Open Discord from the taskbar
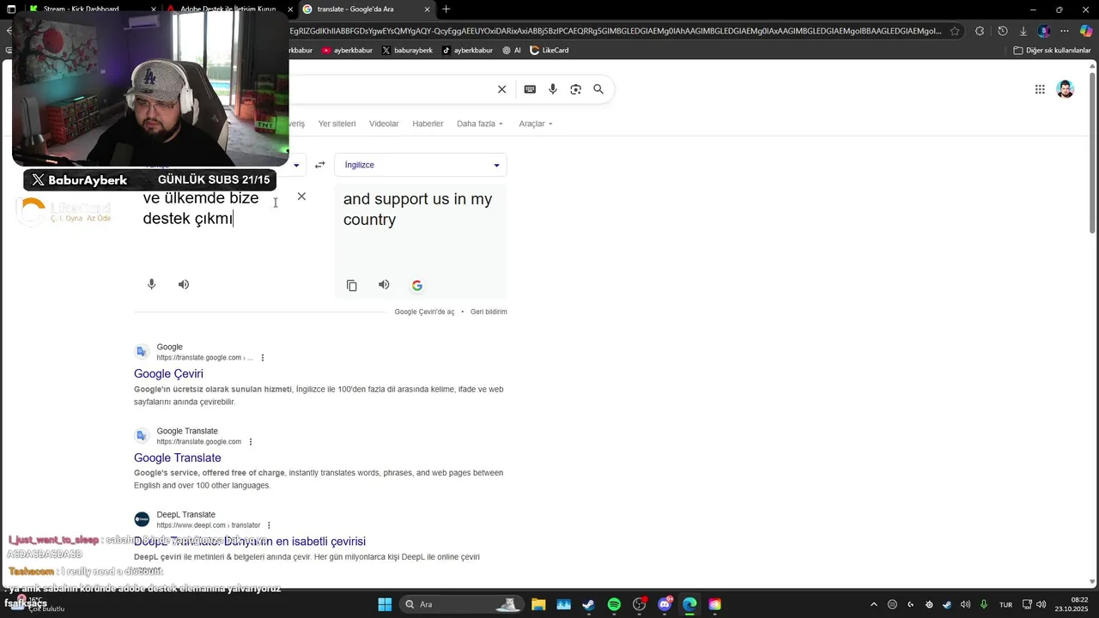The width and height of the screenshot is (1099, 618). click(665, 604)
